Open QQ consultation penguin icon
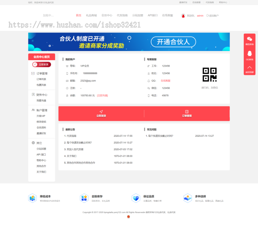Viewport: 258px width, 227px height. [x=249, y=54]
